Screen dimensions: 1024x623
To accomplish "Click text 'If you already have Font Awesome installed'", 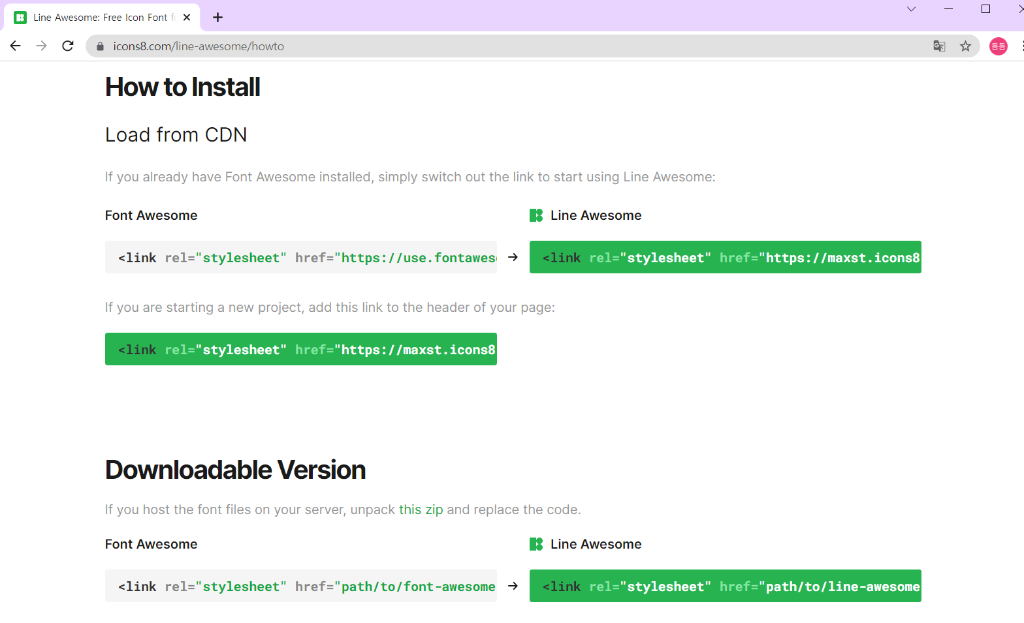I will (240, 177).
